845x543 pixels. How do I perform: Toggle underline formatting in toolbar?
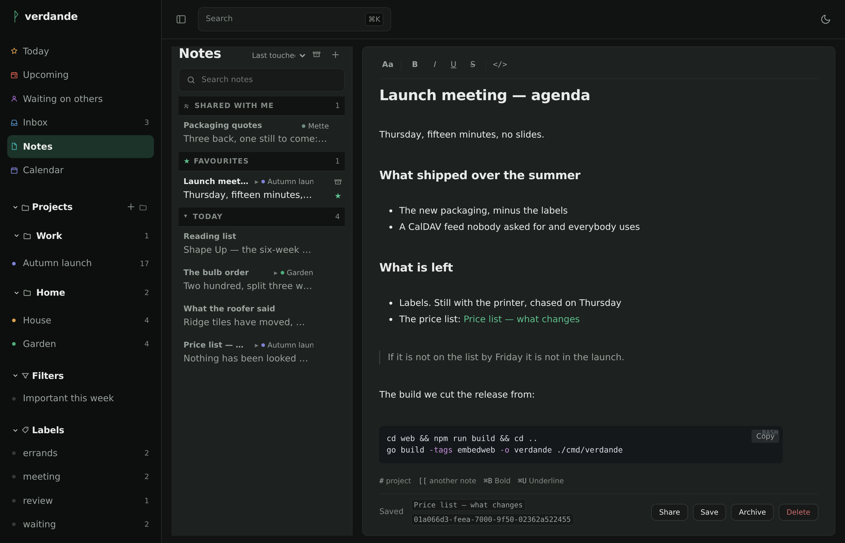[x=453, y=64]
